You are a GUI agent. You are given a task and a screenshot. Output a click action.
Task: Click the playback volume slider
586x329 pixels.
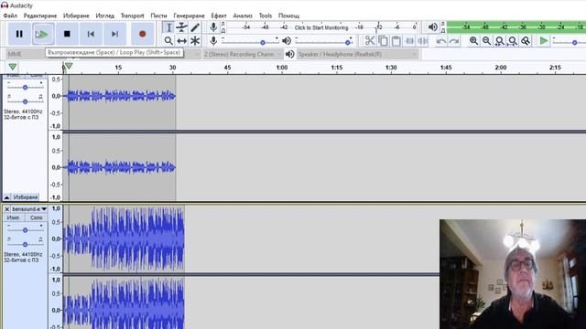click(x=323, y=42)
